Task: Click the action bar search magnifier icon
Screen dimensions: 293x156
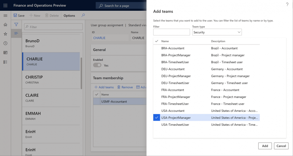Action: click(x=83, y=15)
